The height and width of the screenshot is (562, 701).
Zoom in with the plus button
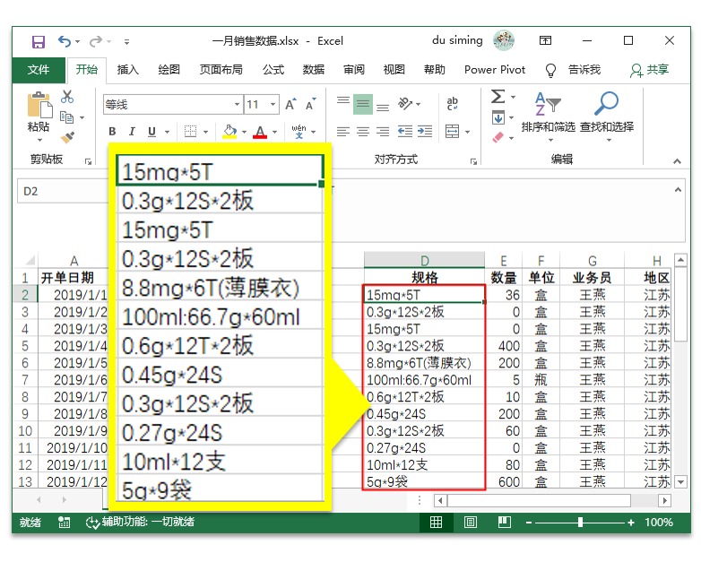631,523
